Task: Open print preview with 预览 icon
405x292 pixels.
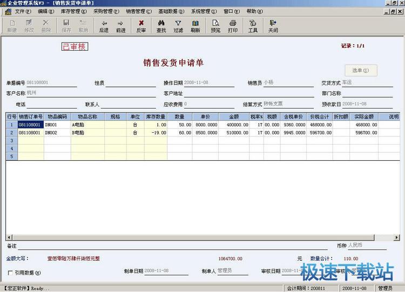Action: 215,26
